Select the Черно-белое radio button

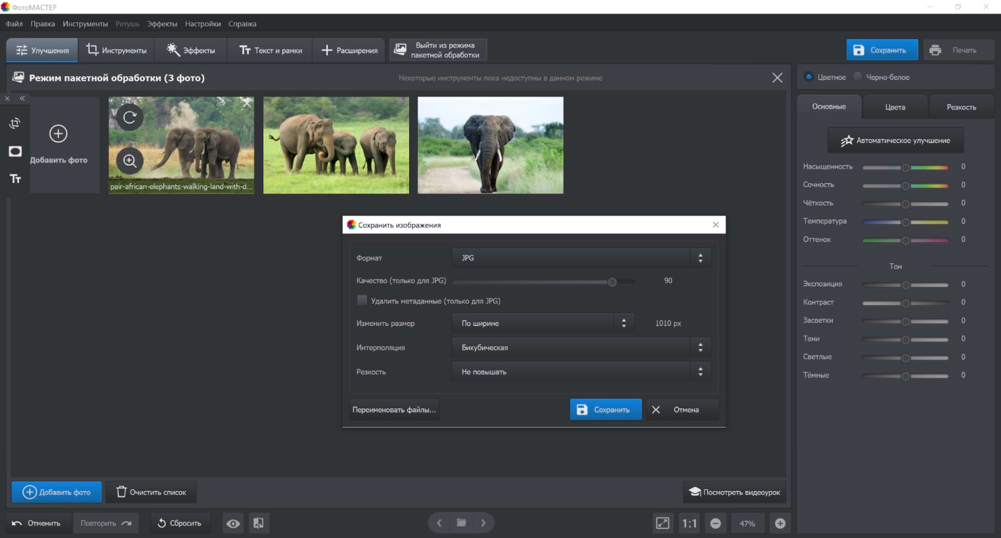pos(858,77)
